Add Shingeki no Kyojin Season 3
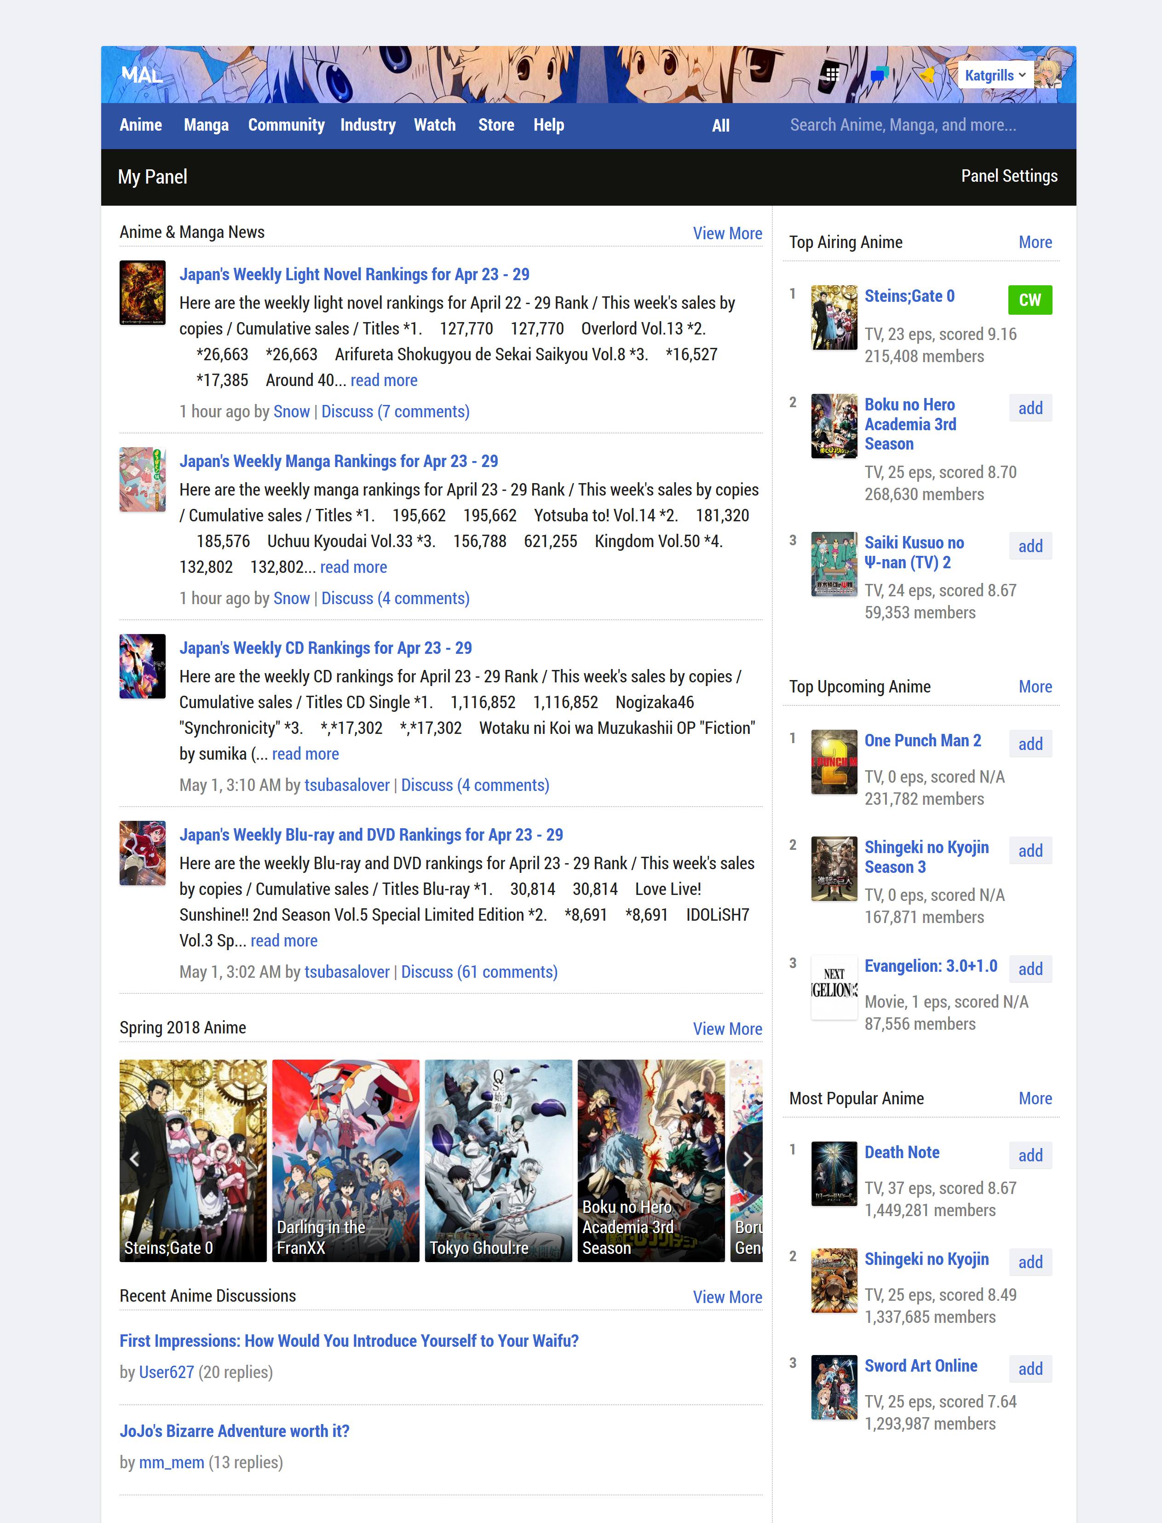Image resolution: width=1162 pixels, height=1523 pixels. pyautogui.click(x=1030, y=851)
